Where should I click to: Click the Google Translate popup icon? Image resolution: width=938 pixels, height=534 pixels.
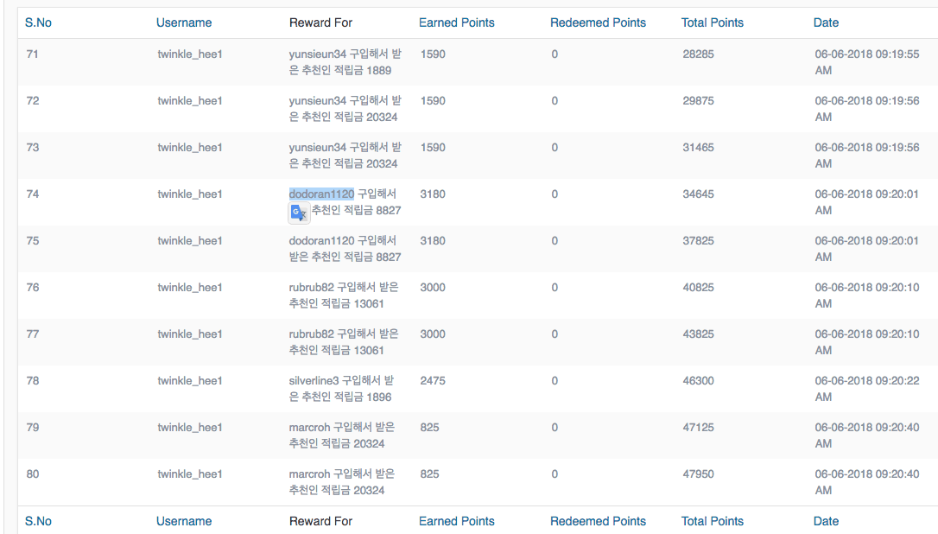click(297, 213)
